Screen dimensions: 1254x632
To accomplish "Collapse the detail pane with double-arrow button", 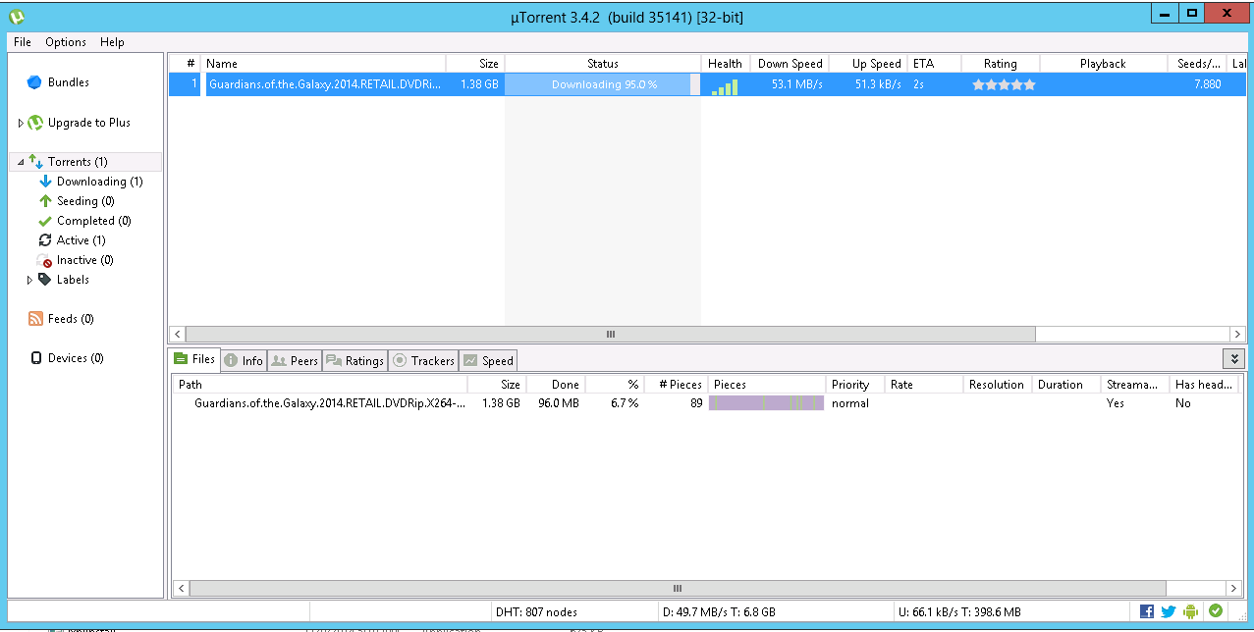I will [x=1234, y=359].
